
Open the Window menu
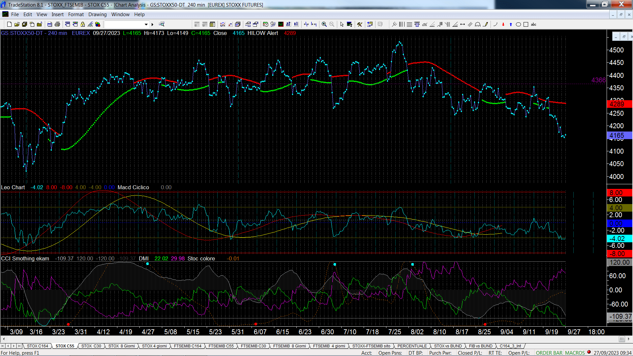120,15
